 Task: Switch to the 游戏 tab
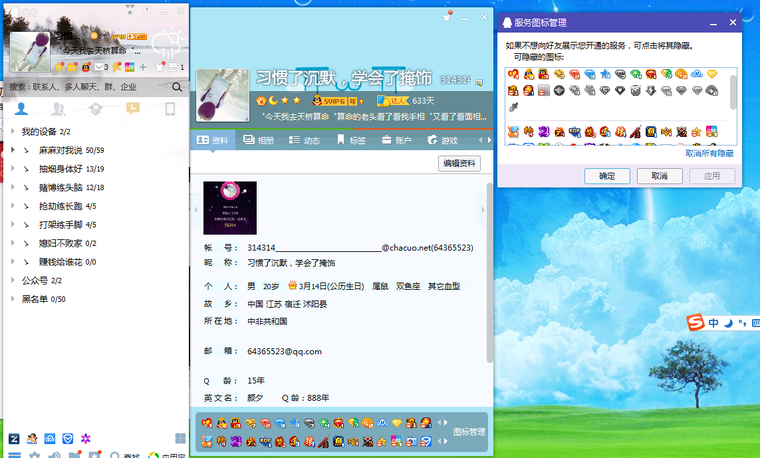point(442,140)
